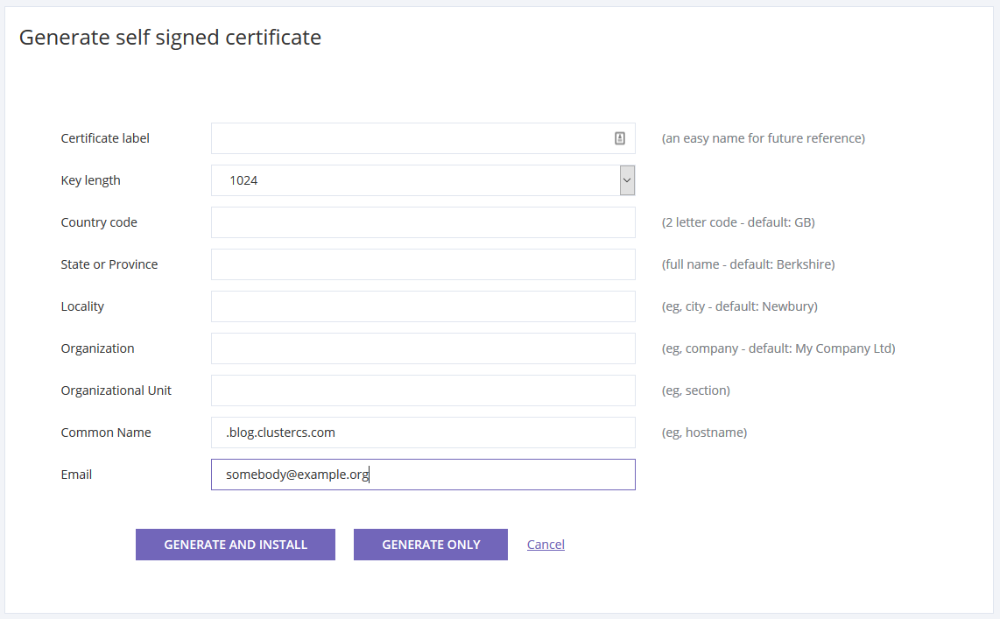Image resolution: width=1000 pixels, height=619 pixels.
Task: Click the "2 letter code - default: GB" hint
Action: (x=738, y=222)
